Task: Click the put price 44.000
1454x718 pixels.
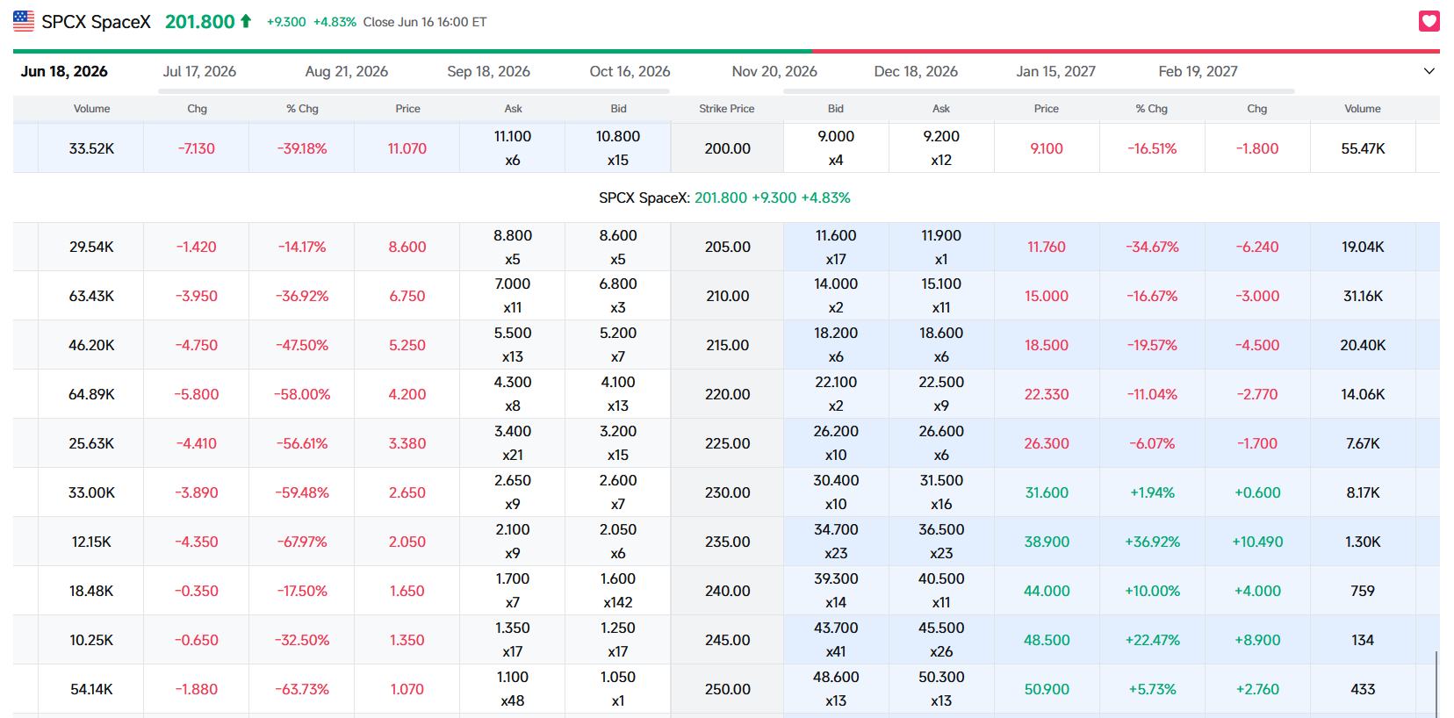Action: [x=1047, y=591]
